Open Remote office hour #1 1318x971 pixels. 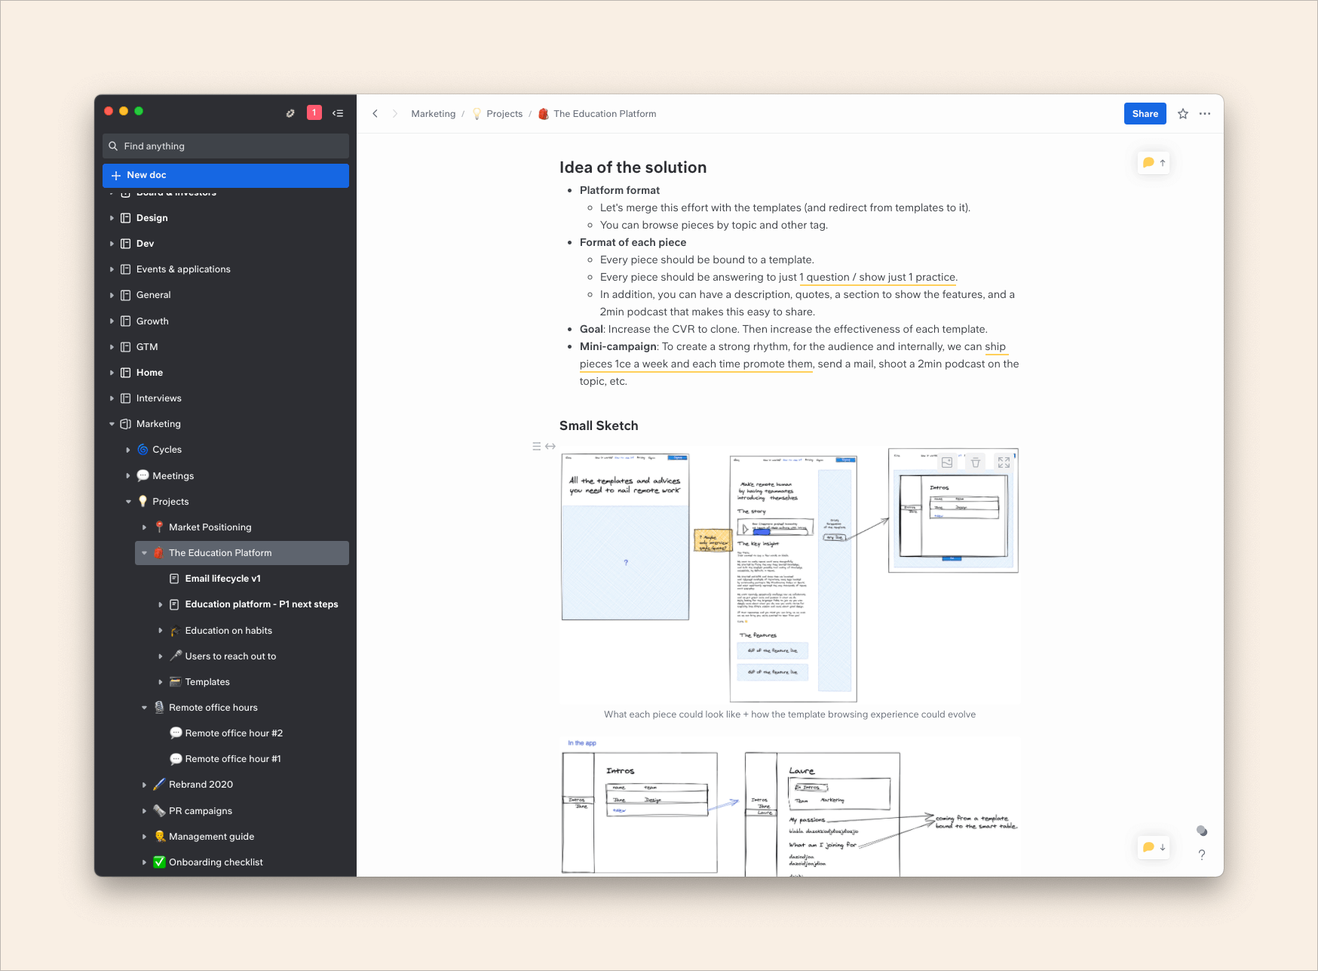pos(233,759)
